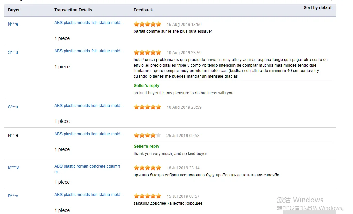Click star rating of 15 Jul 2019 review
The image size is (353, 214).
(147, 196)
